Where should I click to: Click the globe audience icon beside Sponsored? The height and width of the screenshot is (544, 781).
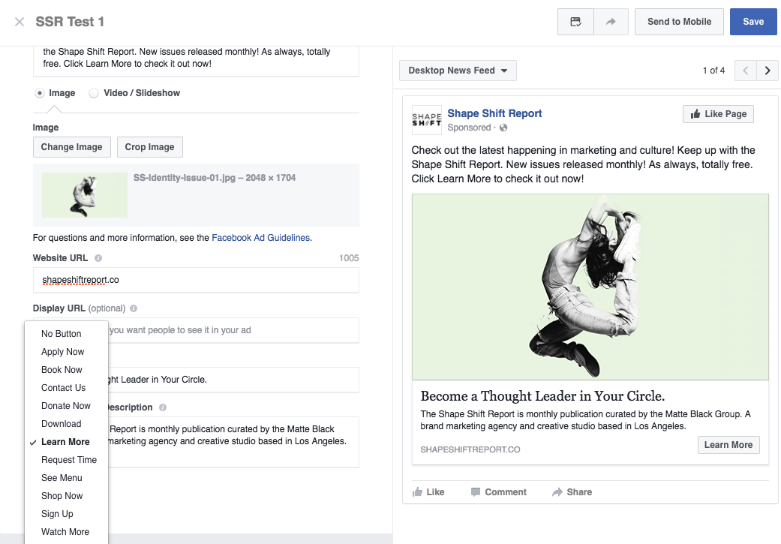click(x=503, y=128)
